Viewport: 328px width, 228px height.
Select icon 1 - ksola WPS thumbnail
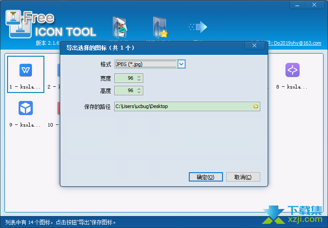[x=26, y=74]
